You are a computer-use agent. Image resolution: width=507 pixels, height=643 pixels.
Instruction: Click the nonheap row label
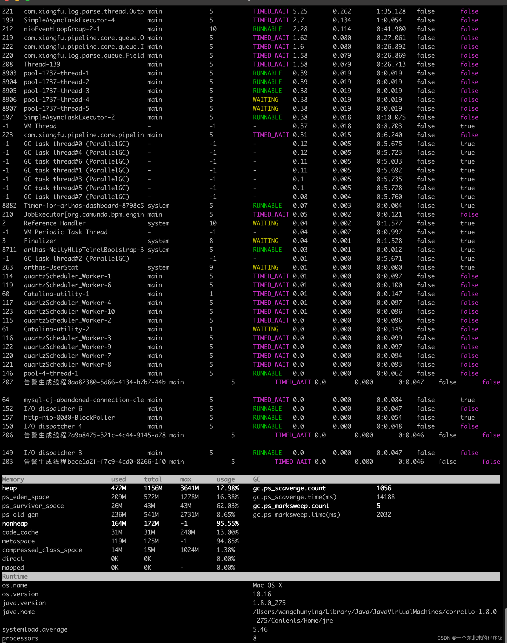coord(15,524)
